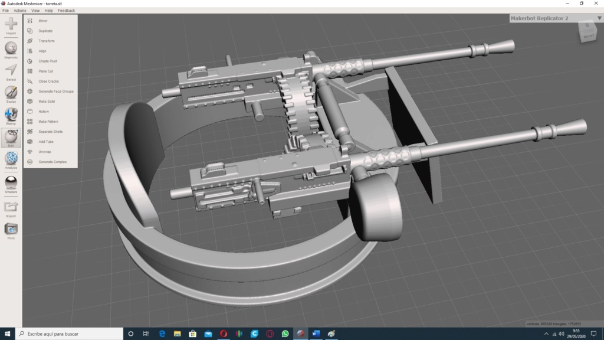Click the taskbar search box
Screen dimensions: 604x340
70,334
